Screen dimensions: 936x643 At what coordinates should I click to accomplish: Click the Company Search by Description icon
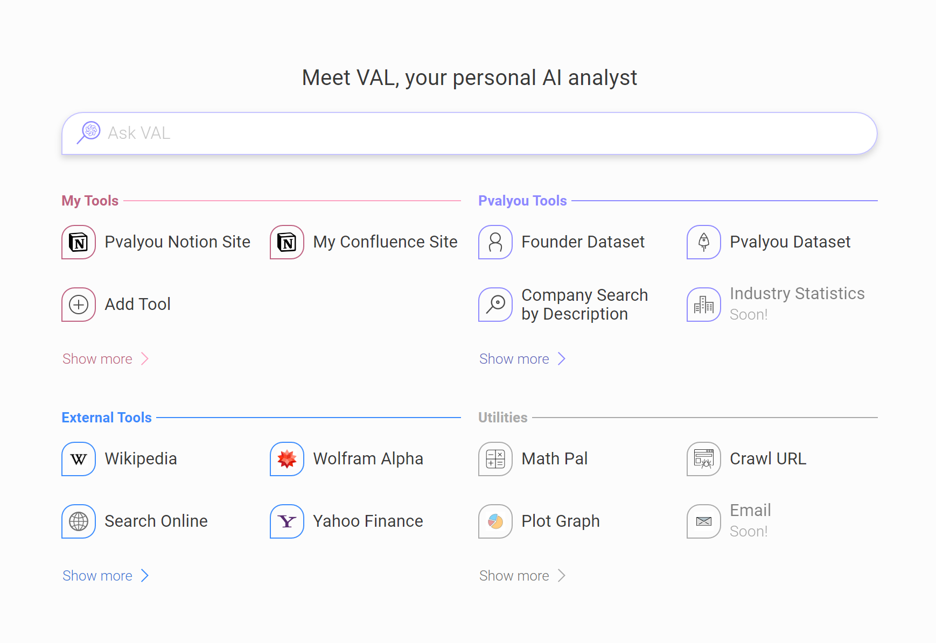click(x=495, y=305)
